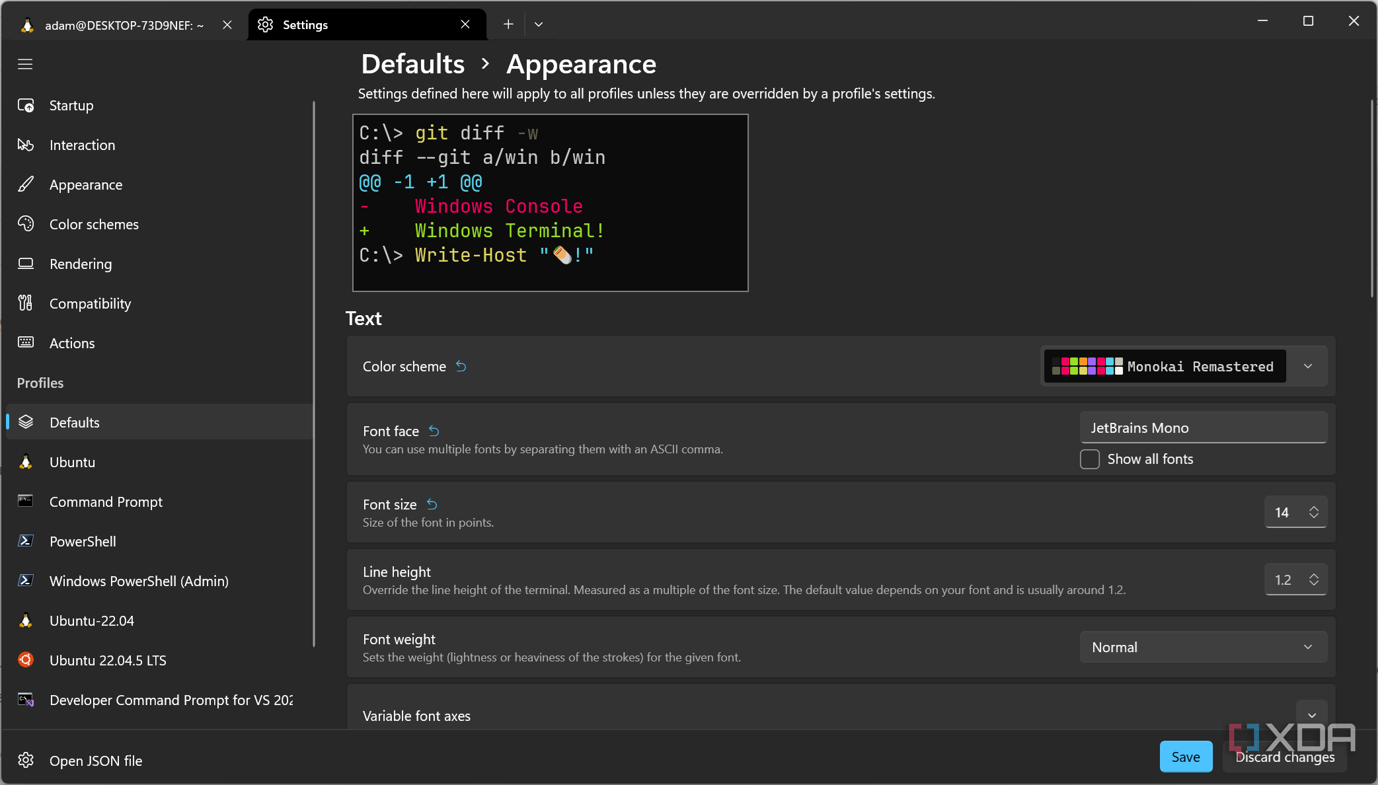This screenshot has height=785, width=1378.
Task: Open the new tab profile dropdown
Action: [539, 24]
